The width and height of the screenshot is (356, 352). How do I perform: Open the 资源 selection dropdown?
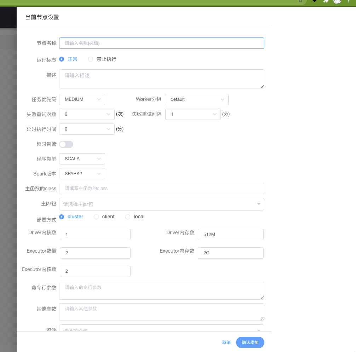(161, 328)
